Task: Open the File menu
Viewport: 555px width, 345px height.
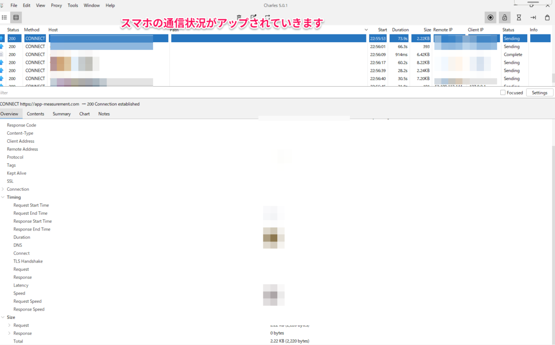Action: pyautogui.click(x=14, y=5)
